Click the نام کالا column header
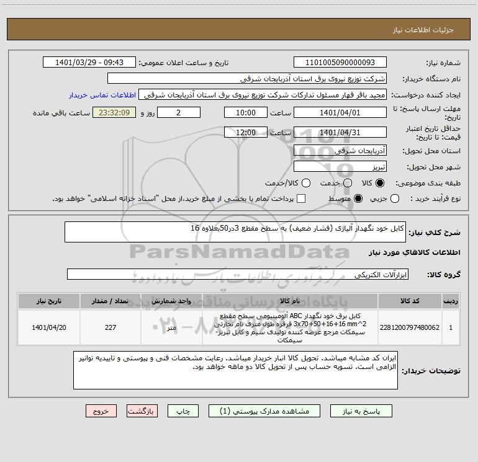This screenshot has width=478, height=462. click(290, 301)
